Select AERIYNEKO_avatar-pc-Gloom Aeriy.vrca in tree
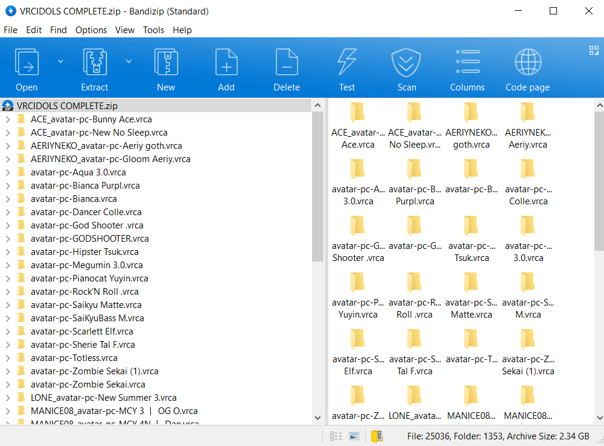The width and height of the screenshot is (604, 446). (x=110, y=159)
